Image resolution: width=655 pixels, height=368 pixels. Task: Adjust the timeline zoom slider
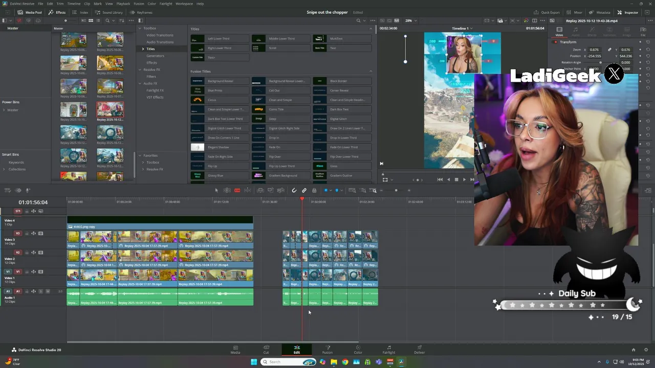pos(396,190)
